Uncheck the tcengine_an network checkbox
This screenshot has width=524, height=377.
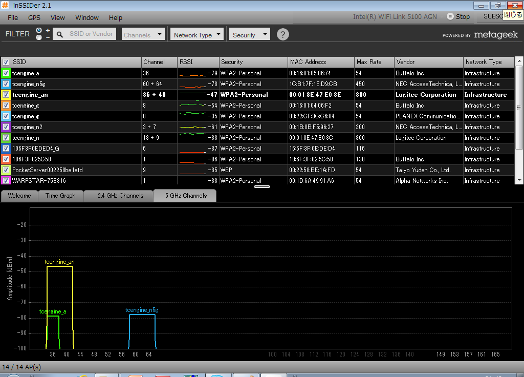(x=6, y=95)
